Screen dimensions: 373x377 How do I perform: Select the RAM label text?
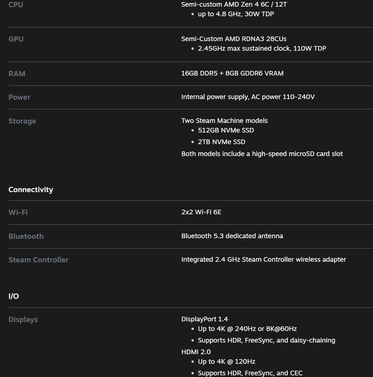(x=17, y=74)
